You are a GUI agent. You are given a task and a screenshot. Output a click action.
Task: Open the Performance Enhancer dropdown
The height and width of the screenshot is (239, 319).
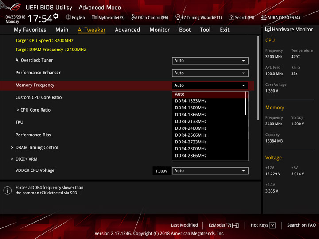click(x=210, y=73)
